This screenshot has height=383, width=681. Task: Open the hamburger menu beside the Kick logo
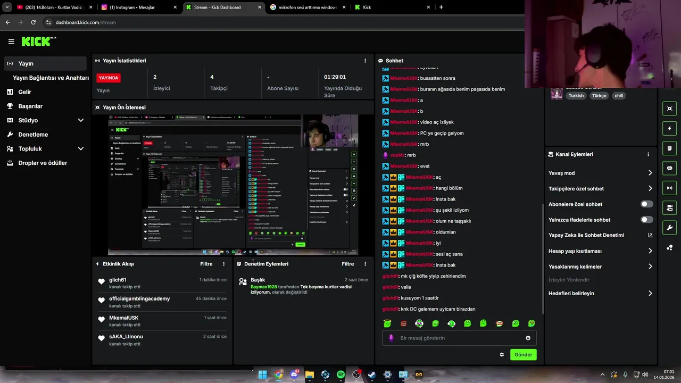click(11, 41)
